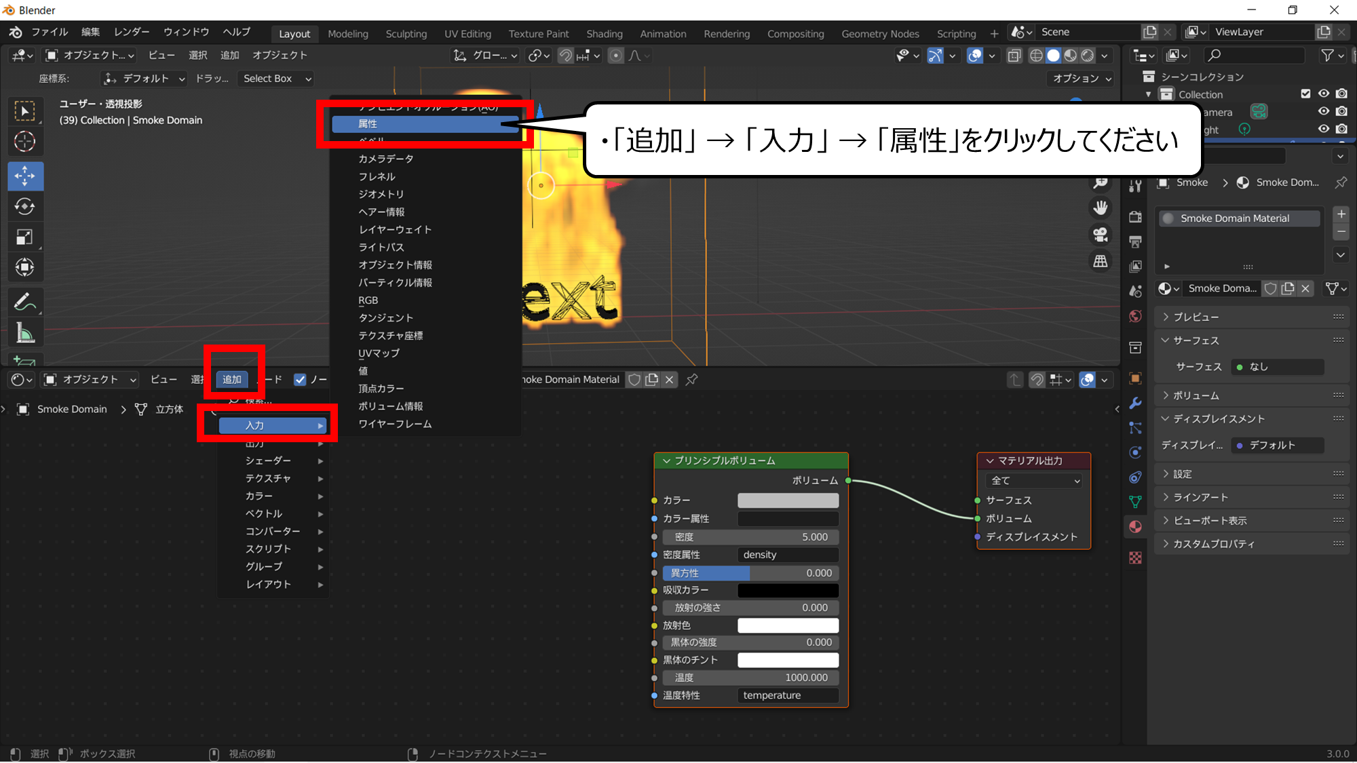Open the Object Data properties tab
Viewport: 1357px width, 763px height.
[1135, 502]
